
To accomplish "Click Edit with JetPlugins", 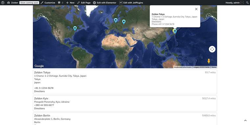I will point(131,3).
